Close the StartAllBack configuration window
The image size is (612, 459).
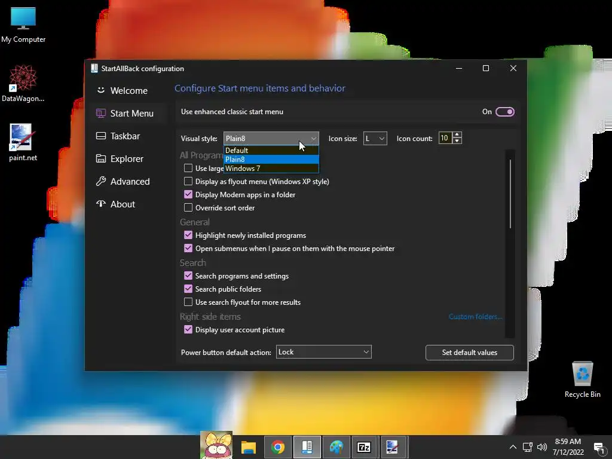click(513, 68)
